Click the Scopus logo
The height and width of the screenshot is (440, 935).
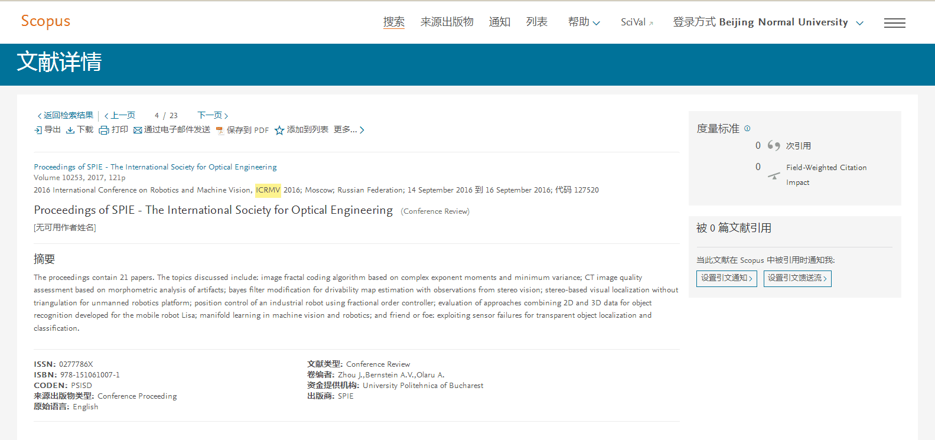(45, 21)
